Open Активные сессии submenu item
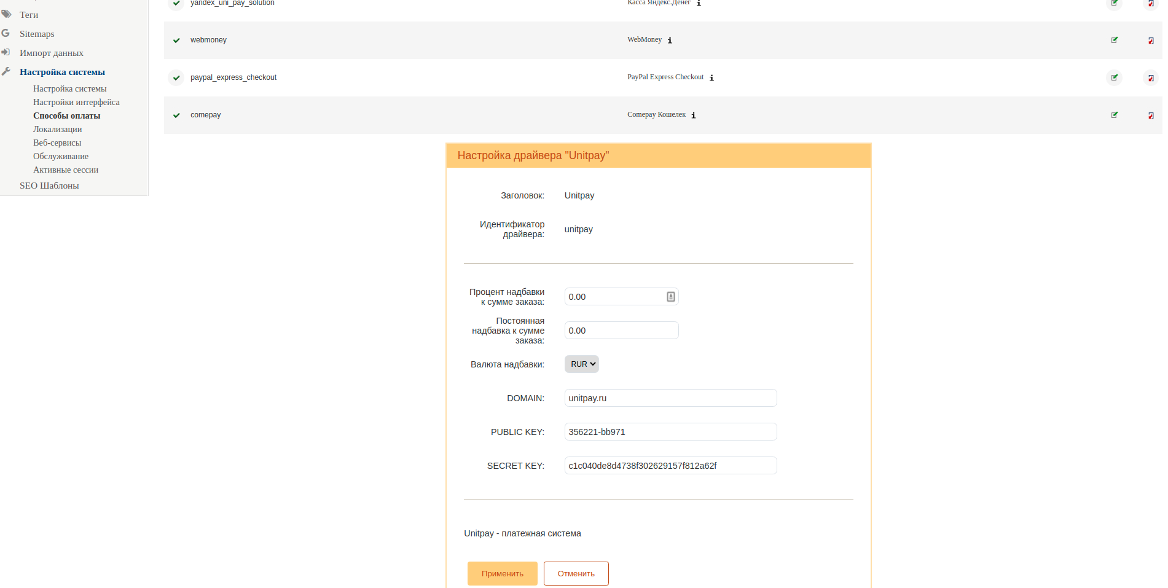This screenshot has height=588, width=1168. (66, 170)
